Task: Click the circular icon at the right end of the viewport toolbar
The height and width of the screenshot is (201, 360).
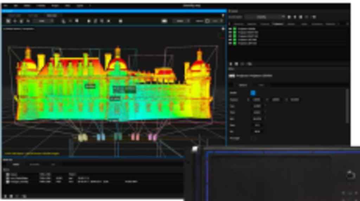Action: tap(207, 21)
